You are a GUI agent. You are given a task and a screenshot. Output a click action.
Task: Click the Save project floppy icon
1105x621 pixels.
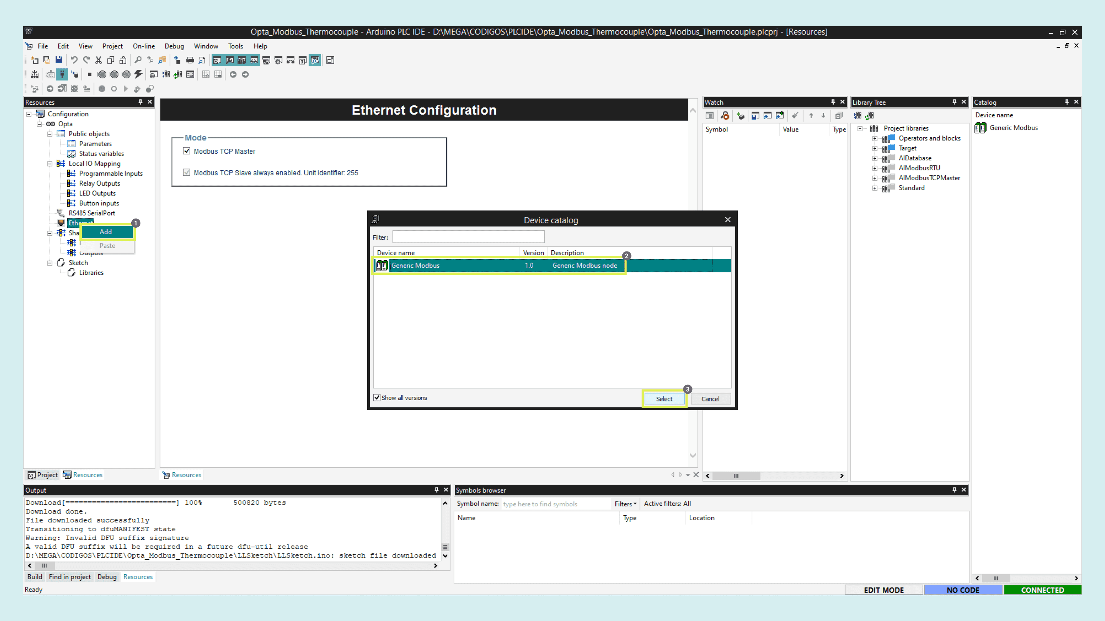(59, 60)
